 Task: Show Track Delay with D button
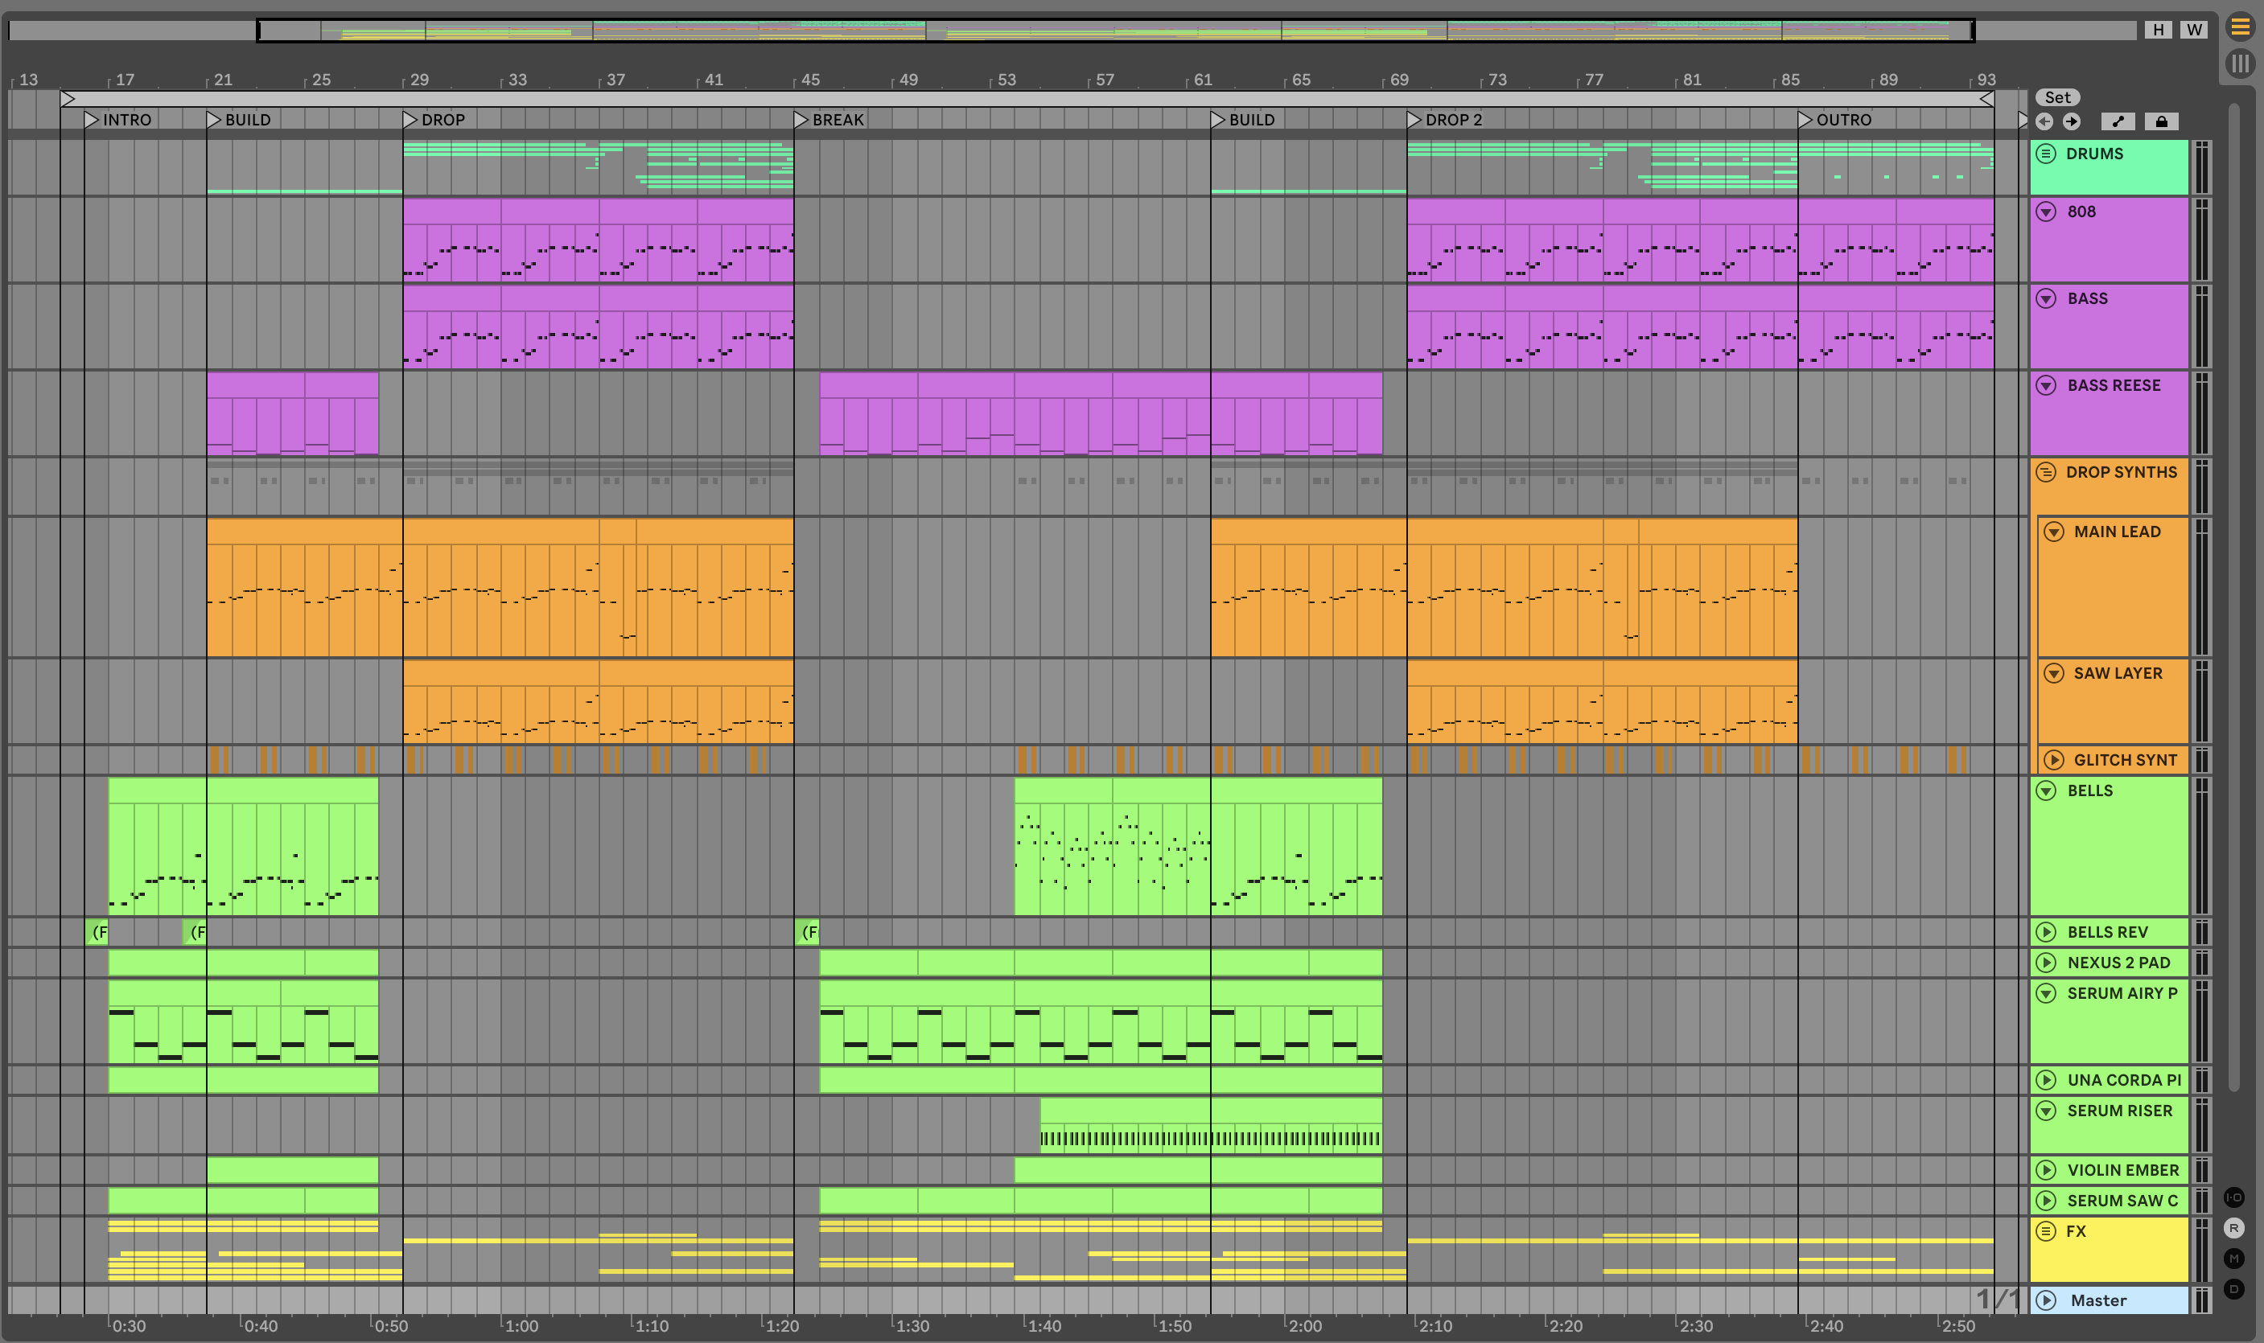pos(2233,1288)
